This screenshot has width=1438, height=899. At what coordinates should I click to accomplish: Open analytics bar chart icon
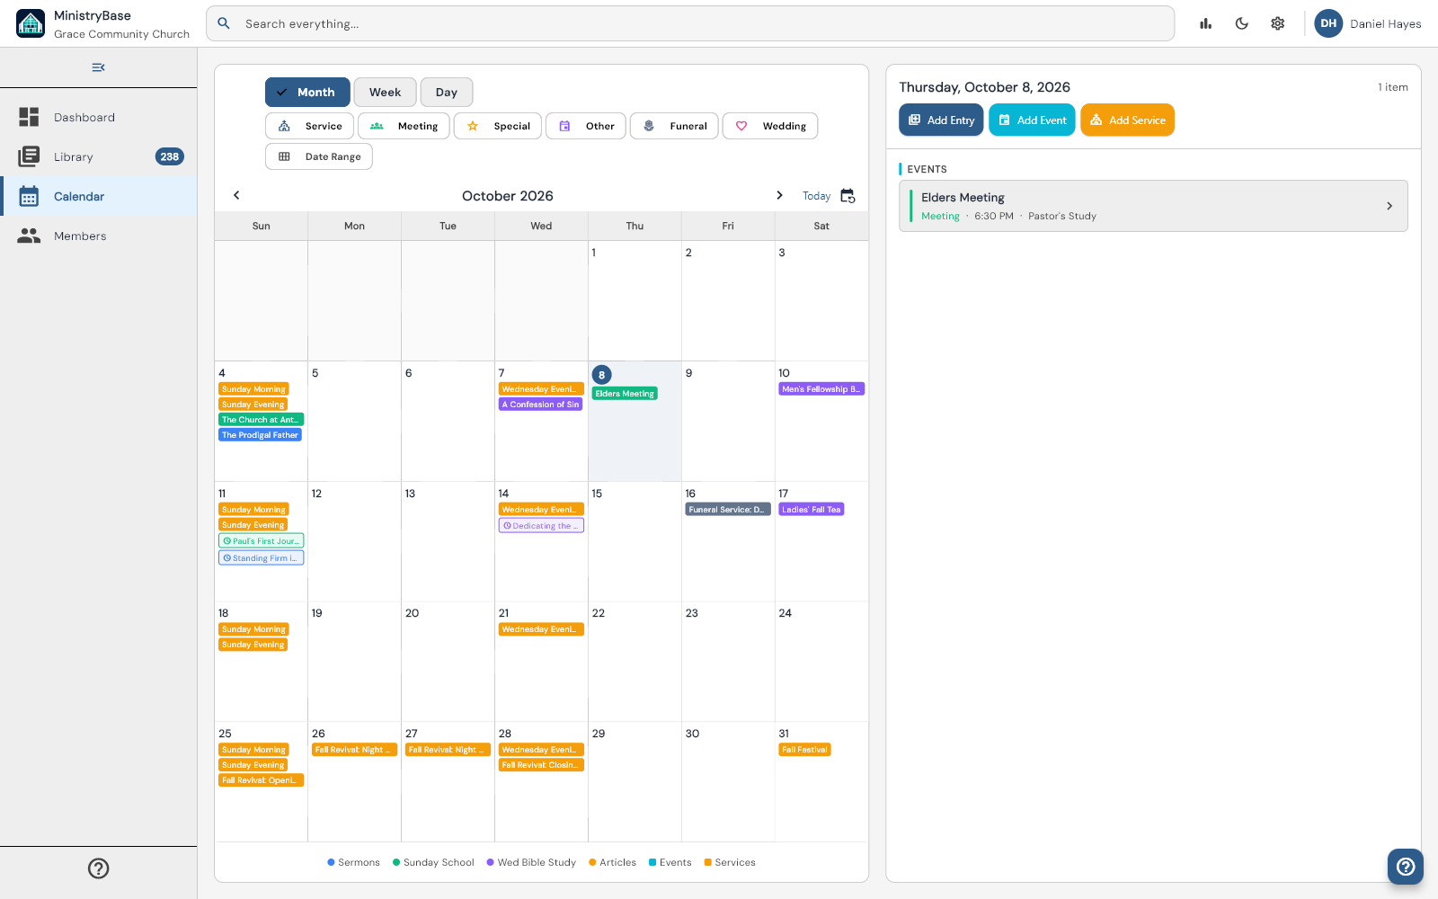[1206, 23]
